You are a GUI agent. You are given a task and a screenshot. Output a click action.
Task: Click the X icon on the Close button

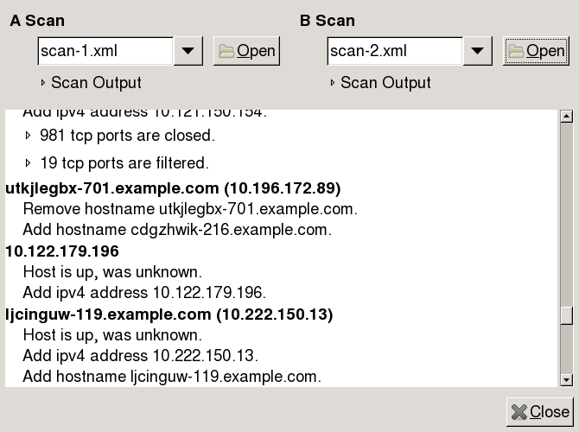(x=519, y=412)
